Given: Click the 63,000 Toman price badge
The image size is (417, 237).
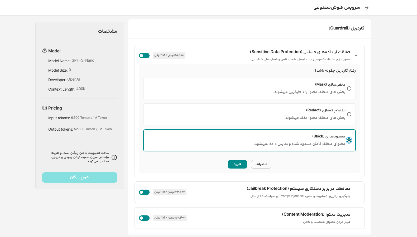Looking at the screenshot, I should coord(170,192).
